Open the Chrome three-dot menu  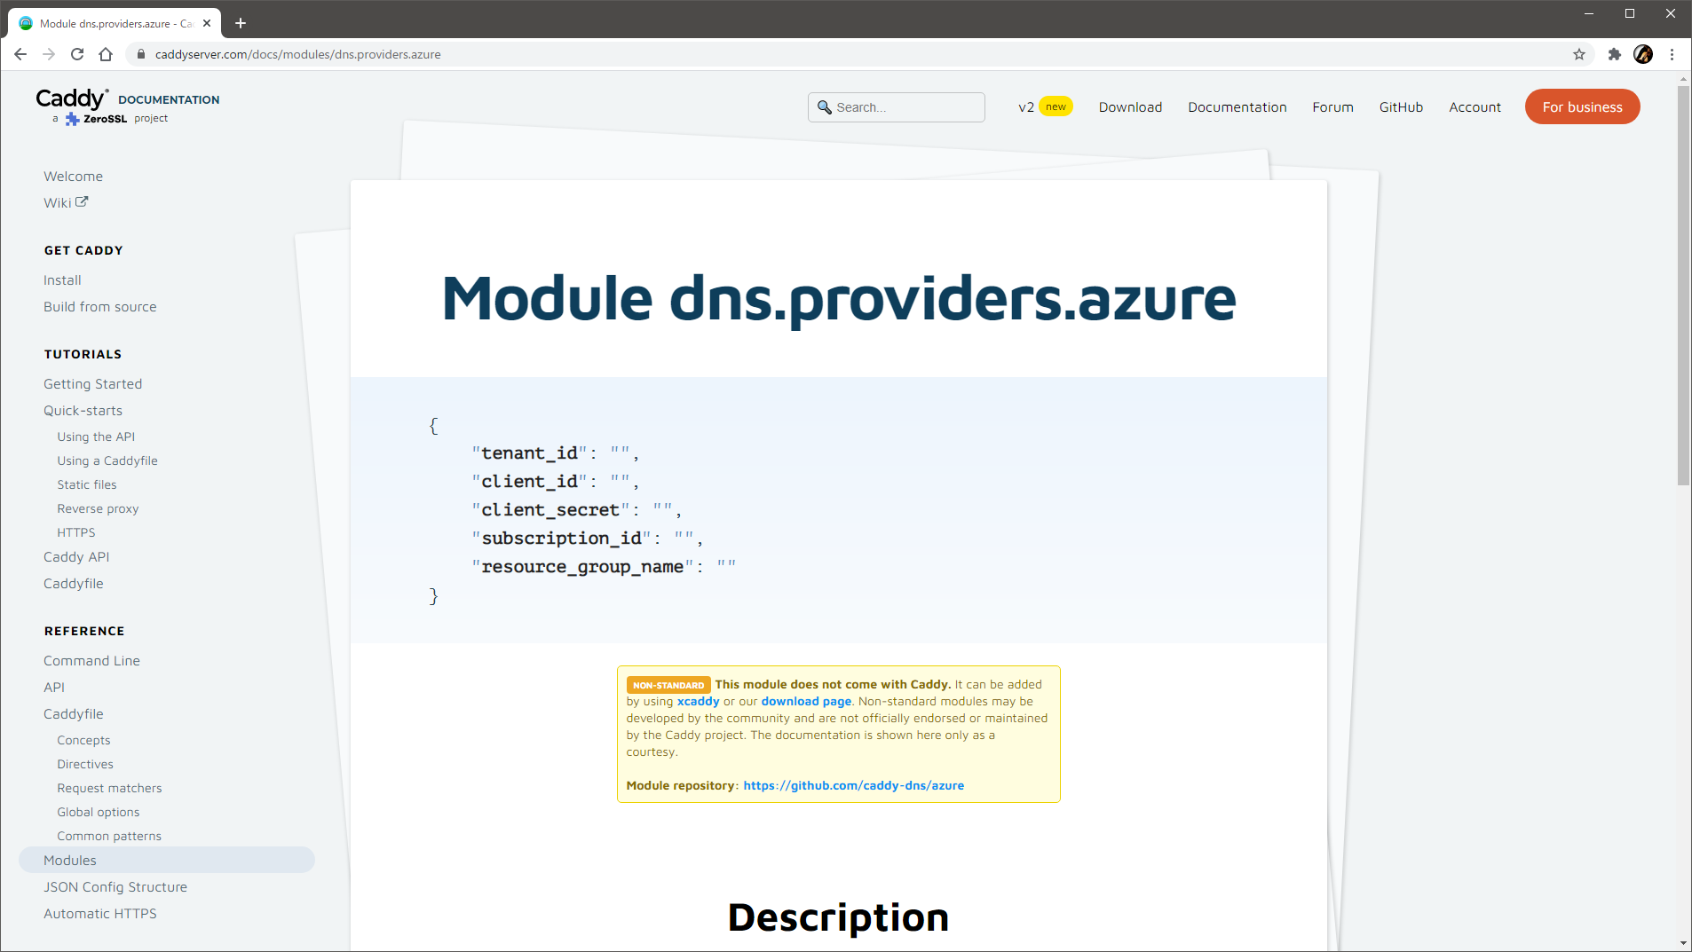point(1672,54)
